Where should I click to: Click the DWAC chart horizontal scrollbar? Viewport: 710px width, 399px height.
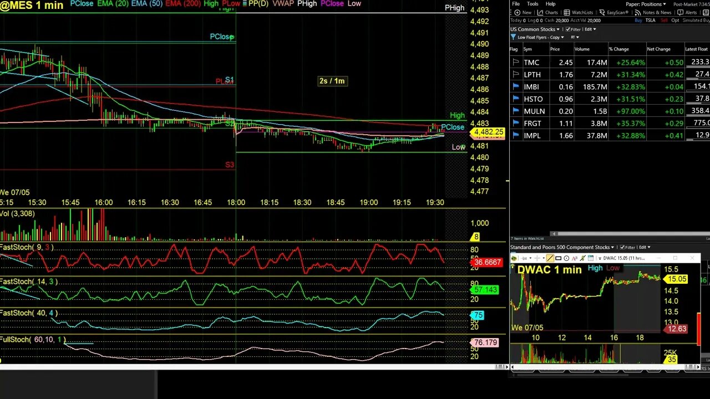tap(605, 368)
